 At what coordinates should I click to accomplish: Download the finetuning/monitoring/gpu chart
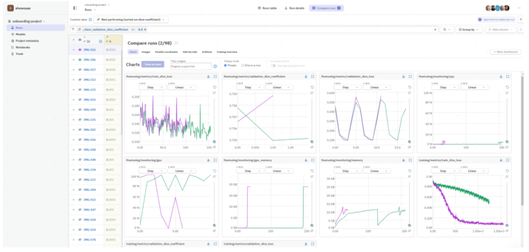(208, 160)
